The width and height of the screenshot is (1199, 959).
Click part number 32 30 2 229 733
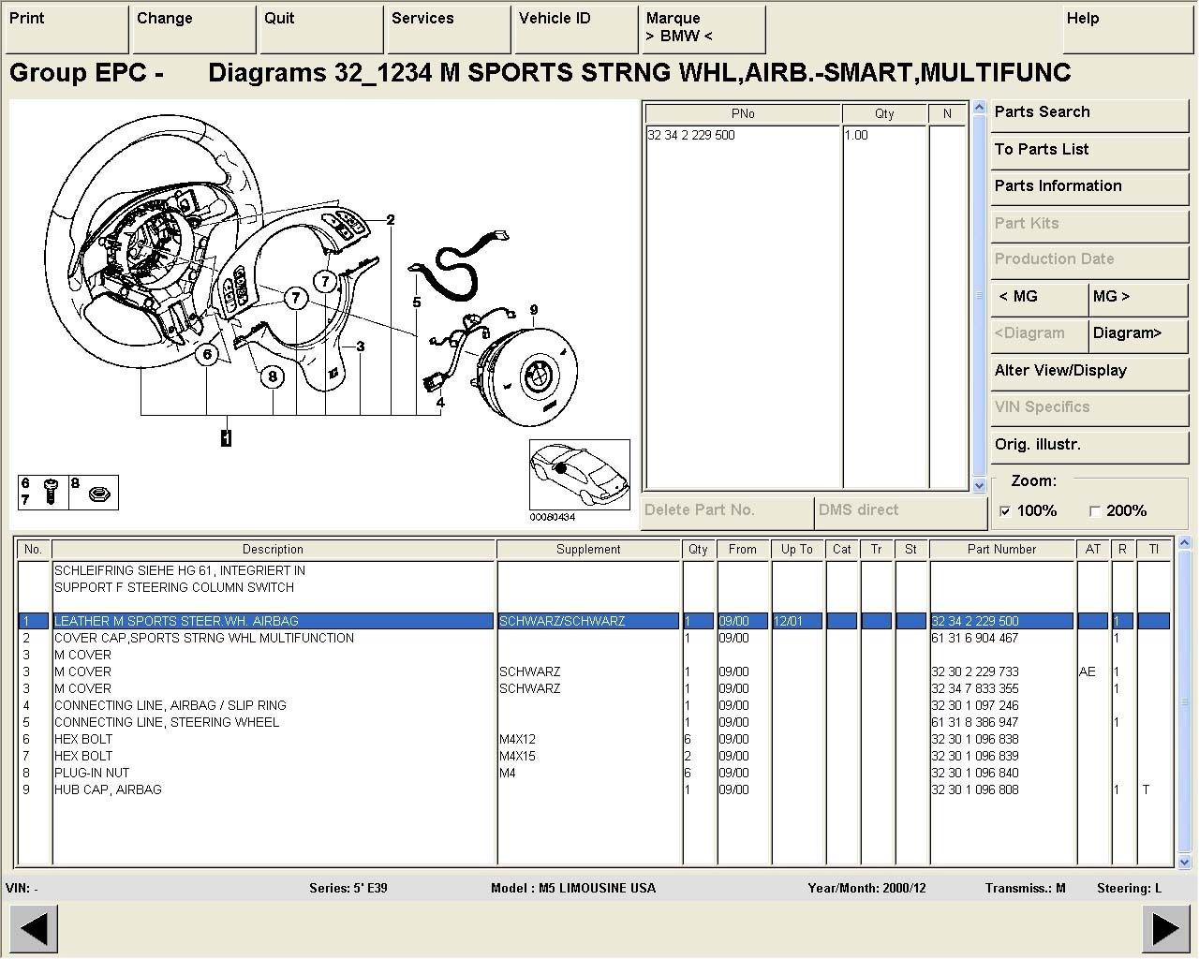tap(974, 671)
